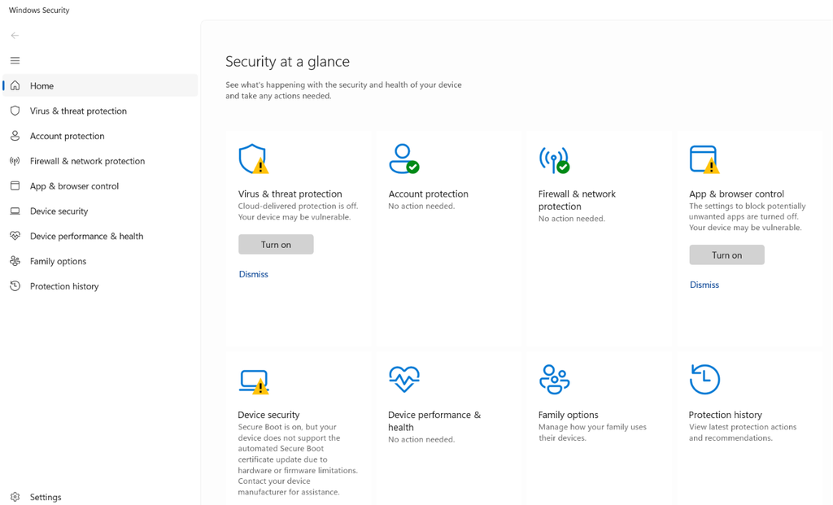Screen dimensions: 833x505
Task: Click the clock icon beside Protection history in sidebar
Action: [15, 285]
